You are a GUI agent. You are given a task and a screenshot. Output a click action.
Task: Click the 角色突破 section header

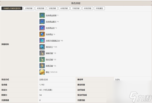coord(76,3)
